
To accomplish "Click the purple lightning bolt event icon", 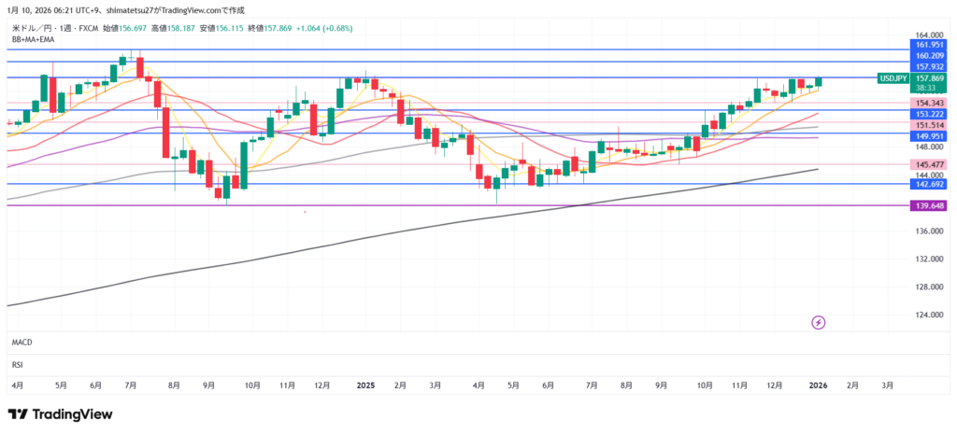I will tap(819, 322).
